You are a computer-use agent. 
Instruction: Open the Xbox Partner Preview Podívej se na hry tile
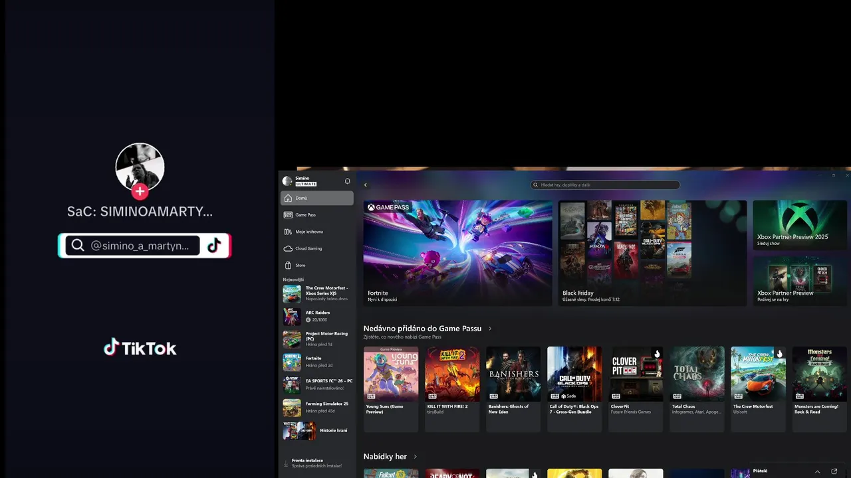point(800,281)
